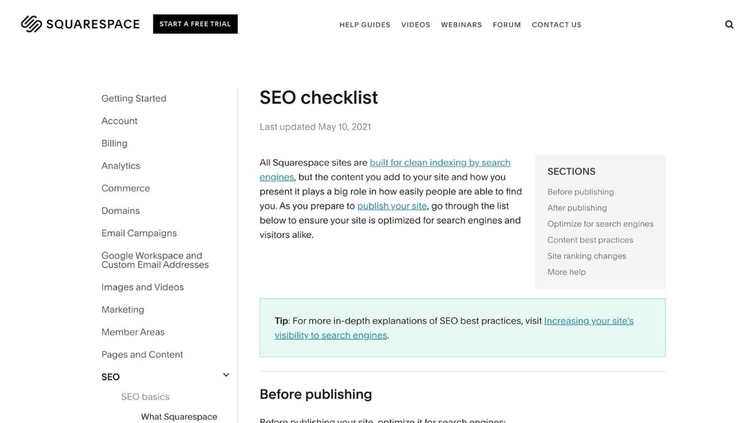Click 'Site ranking changes' in Sections

(587, 254)
